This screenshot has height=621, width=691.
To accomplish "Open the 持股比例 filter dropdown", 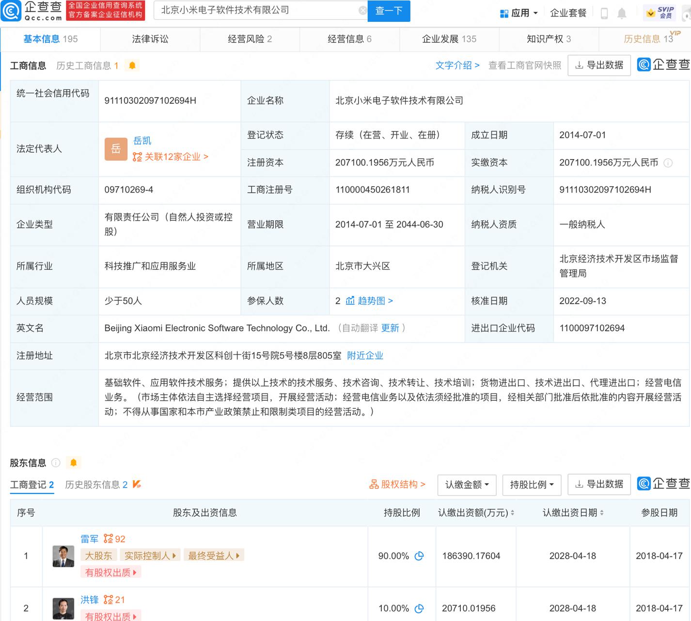I will (532, 485).
